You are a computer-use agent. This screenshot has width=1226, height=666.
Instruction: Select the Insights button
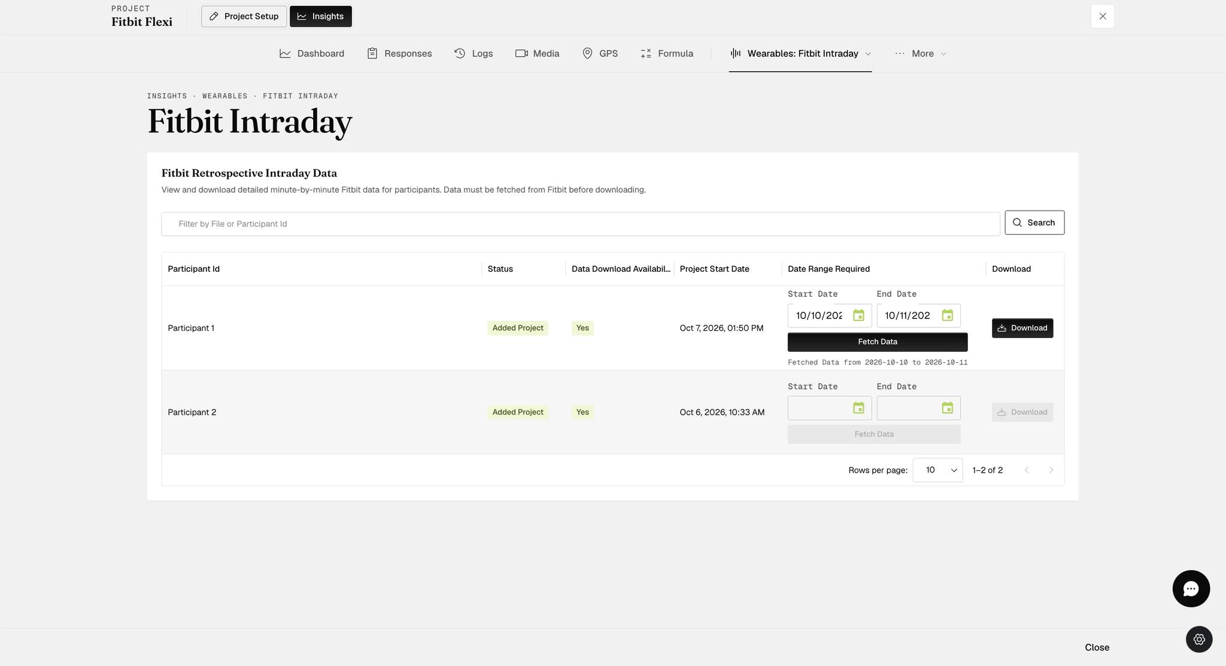321,16
